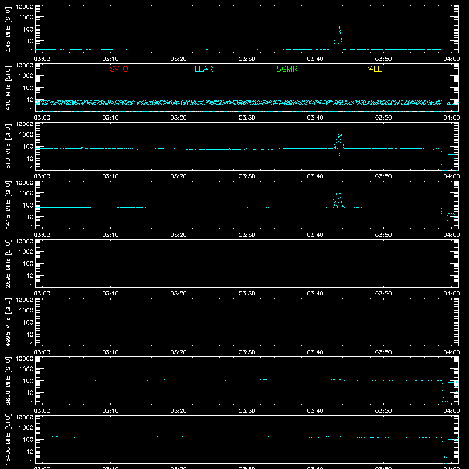Click the 1415 MHz [SFU] axis title

pyautogui.click(x=8, y=205)
